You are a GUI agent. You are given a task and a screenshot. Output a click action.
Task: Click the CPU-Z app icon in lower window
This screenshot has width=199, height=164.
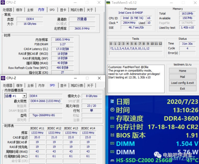[x=3, y=78]
